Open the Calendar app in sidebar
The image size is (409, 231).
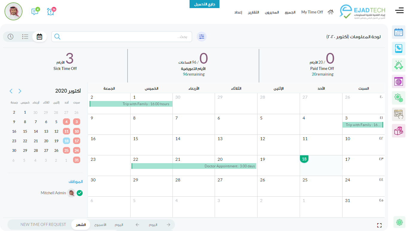click(x=399, y=32)
